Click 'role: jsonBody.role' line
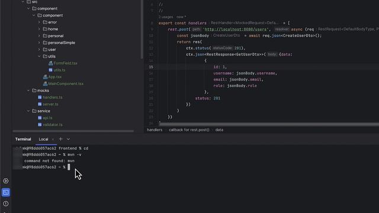The width and height of the screenshot is (379, 213). pos(235,86)
